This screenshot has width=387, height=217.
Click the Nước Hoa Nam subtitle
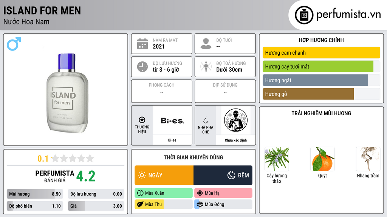pos(26,21)
